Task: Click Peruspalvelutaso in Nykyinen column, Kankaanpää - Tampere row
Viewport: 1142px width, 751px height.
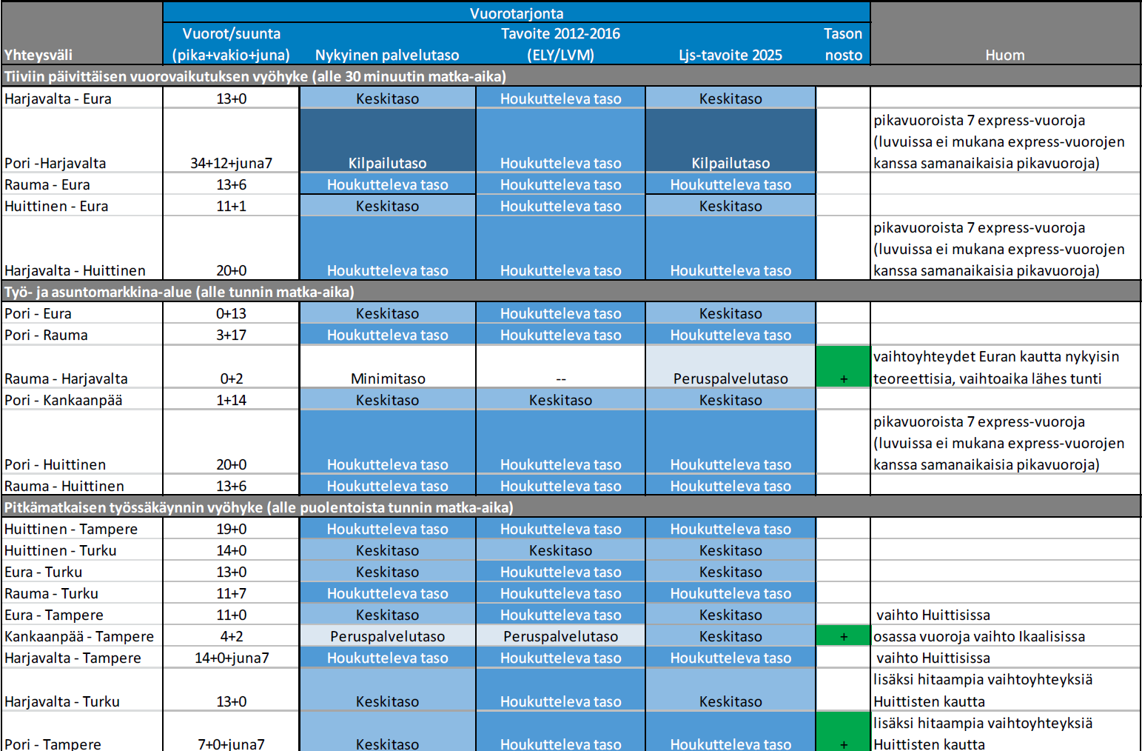Action: (x=388, y=636)
